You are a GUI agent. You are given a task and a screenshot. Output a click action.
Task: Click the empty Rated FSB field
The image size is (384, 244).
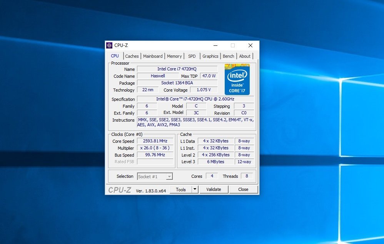pos(155,161)
